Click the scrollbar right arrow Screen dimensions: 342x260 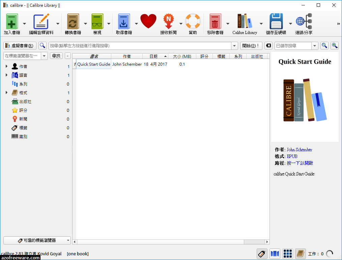[x=267, y=242]
